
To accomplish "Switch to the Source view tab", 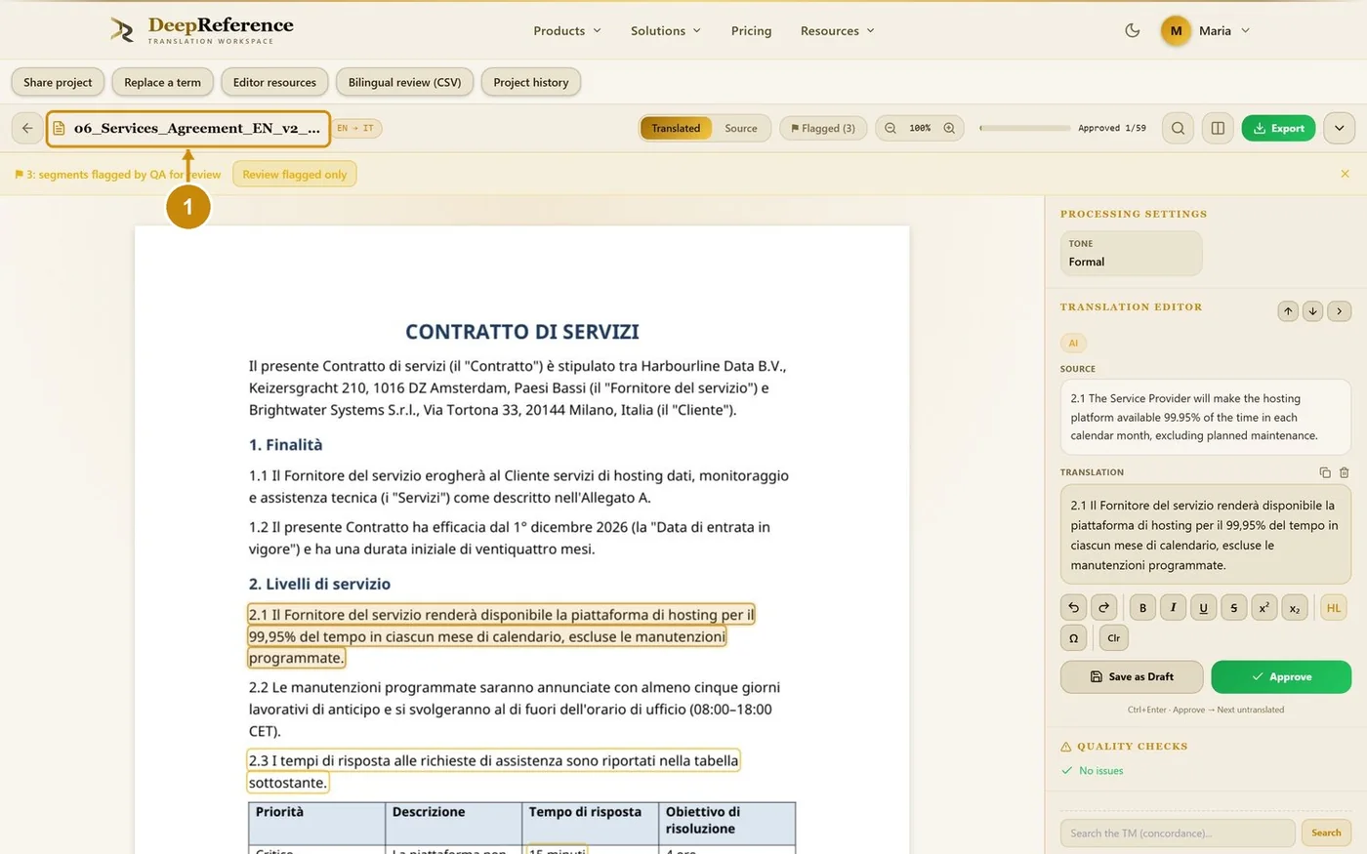I will pos(741,128).
